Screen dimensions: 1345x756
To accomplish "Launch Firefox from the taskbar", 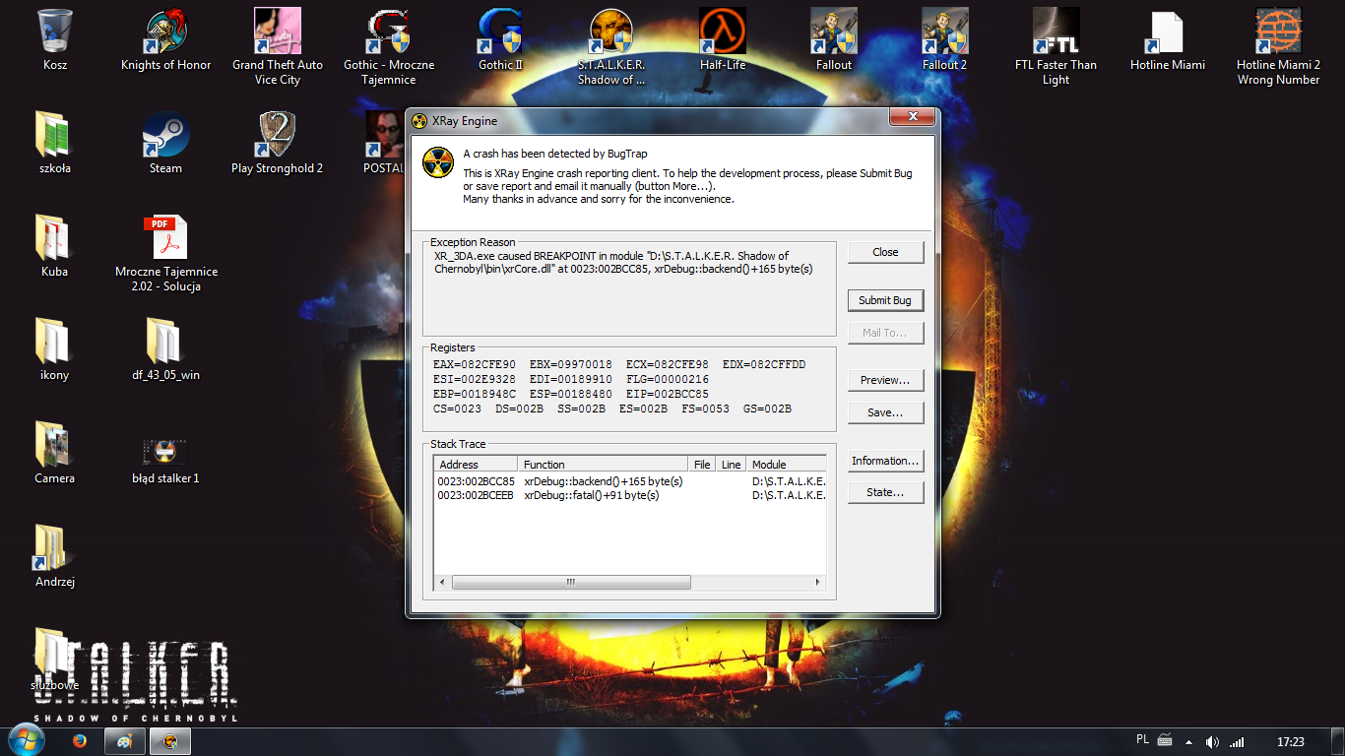I will pyautogui.click(x=80, y=741).
